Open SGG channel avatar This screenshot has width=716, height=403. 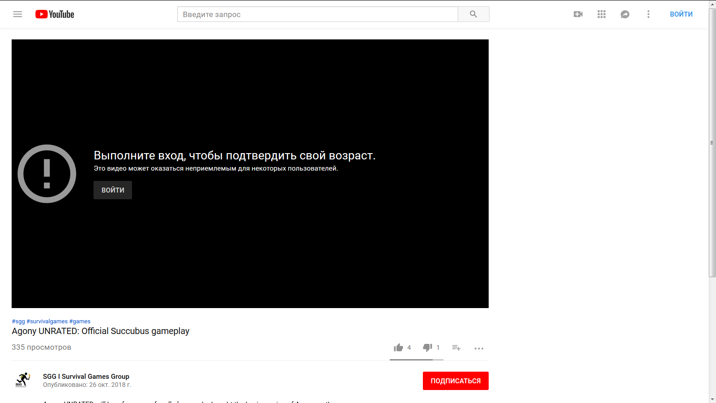23,380
